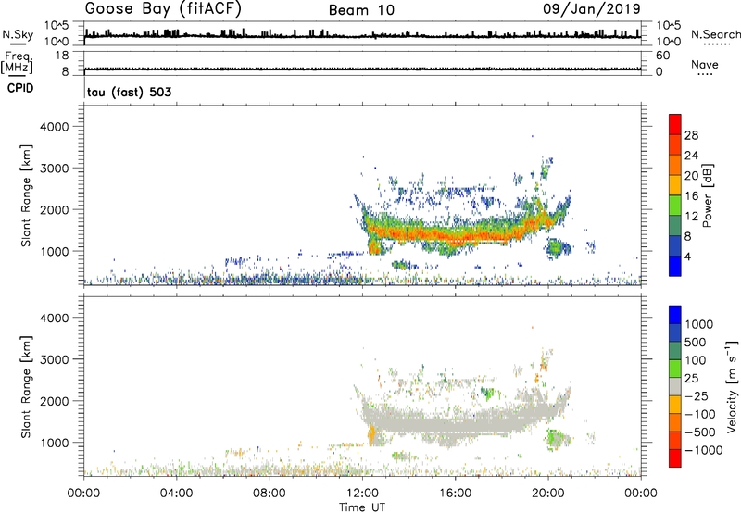741x513 pixels.
Task: Click the yellow negative-velocity patch just after 12:00
Action: (x=372, y=432)
